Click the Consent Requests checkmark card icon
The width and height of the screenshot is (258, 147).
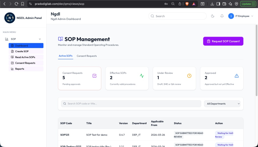coord(94,76)
